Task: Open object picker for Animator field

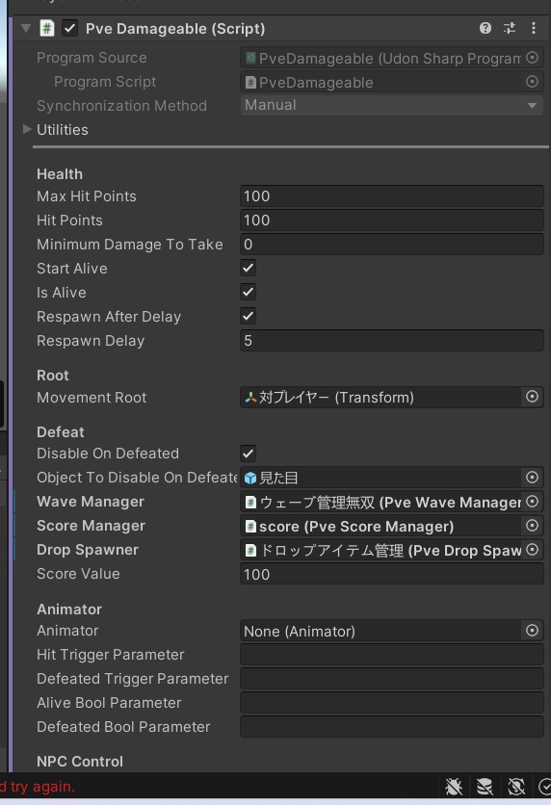Action: point(532,631)
